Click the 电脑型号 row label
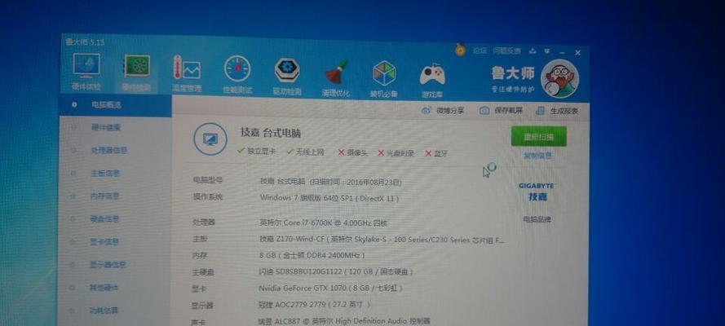Screen dimensions: 725x326 point(208,180)
